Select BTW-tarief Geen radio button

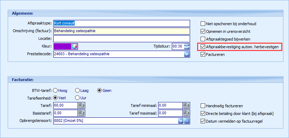click(99, 90)
